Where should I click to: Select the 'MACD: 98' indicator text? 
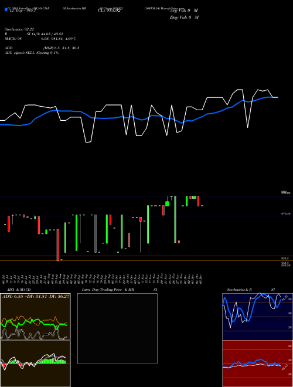[x=13, y=39]
